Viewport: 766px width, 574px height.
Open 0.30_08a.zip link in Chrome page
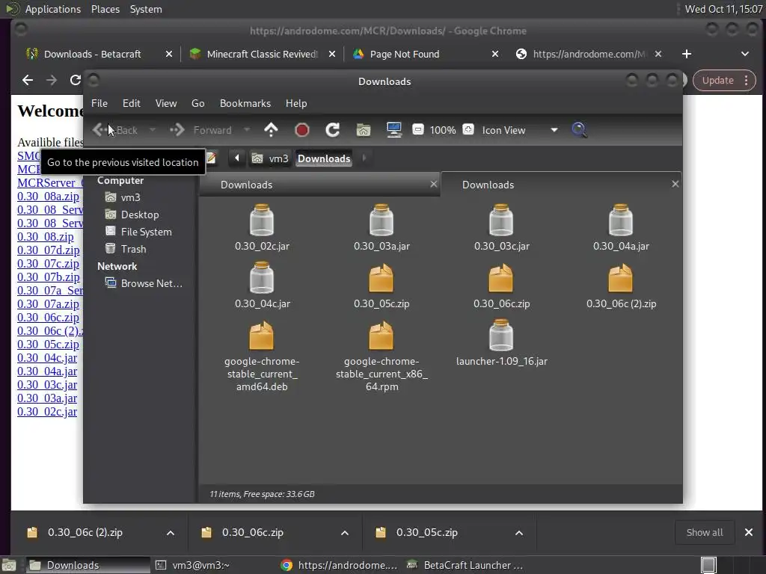click(48, 197)
